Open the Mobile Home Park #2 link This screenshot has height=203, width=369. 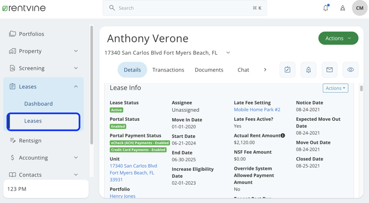click(x=257, y=110)
